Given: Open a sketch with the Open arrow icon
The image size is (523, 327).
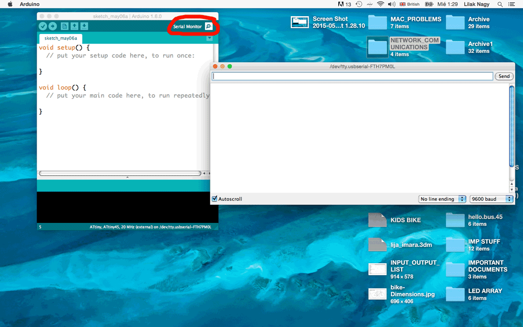Looking at the screenshot, I should tap(74, 26).
